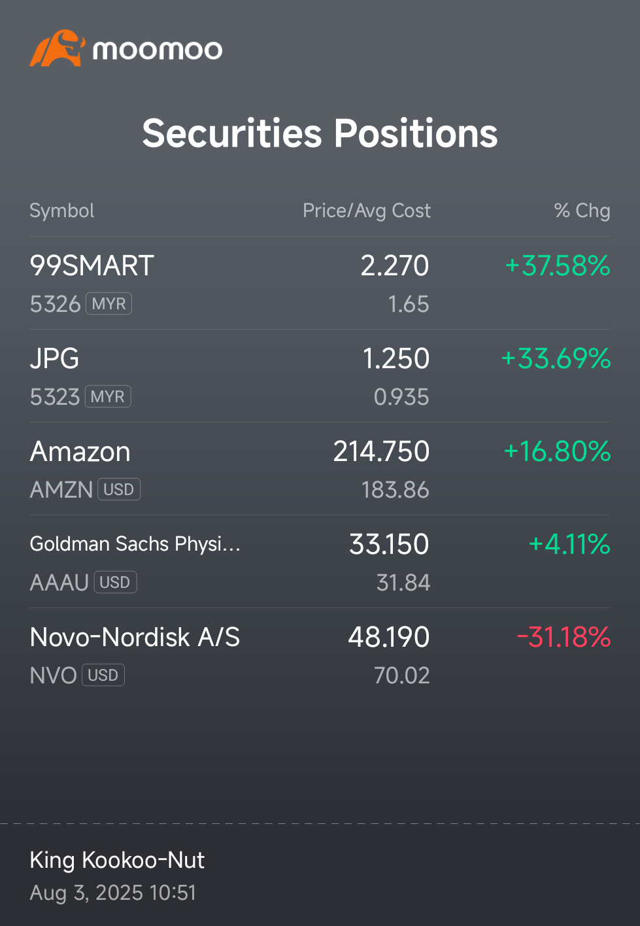Click the moomoo brand wordmark
Screen dimensions: 640x926
[158, 50]
